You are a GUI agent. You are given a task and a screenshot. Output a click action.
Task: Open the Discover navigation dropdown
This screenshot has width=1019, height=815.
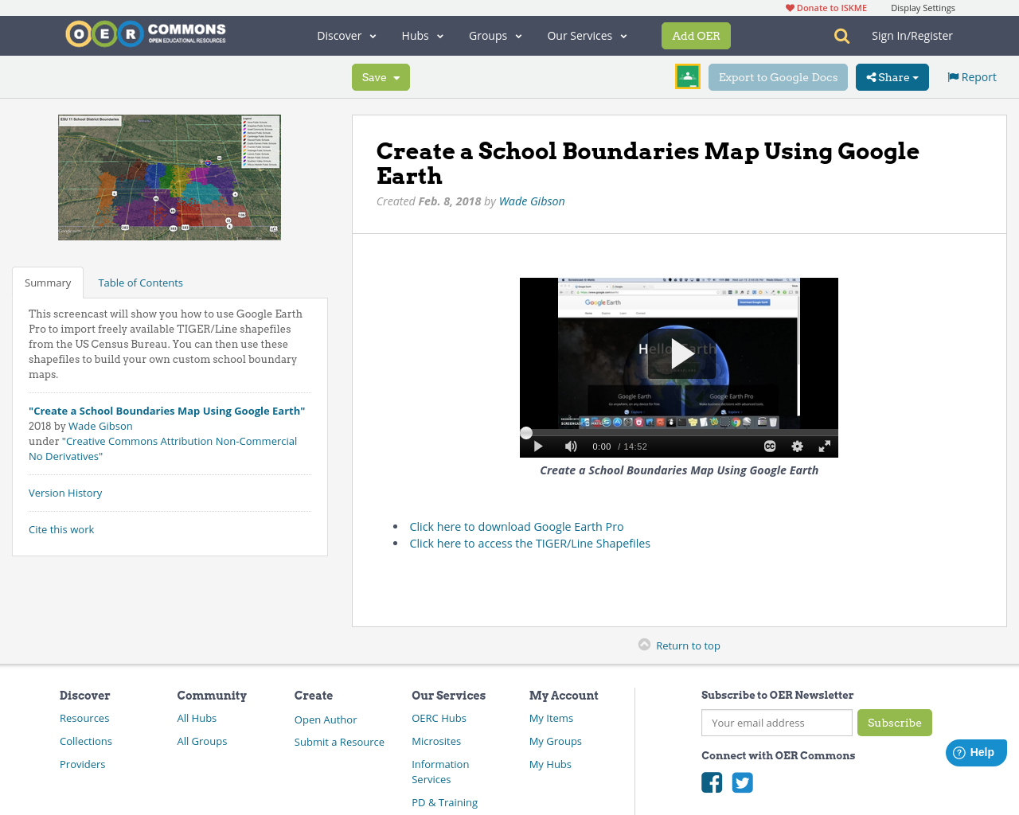(346, 35)
